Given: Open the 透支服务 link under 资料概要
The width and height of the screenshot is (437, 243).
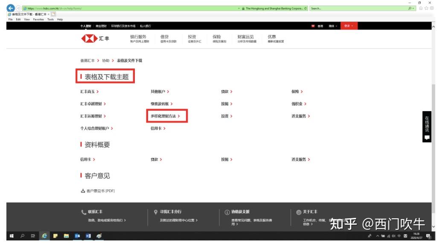Looking at the screenshot, I should click(301, 159).
